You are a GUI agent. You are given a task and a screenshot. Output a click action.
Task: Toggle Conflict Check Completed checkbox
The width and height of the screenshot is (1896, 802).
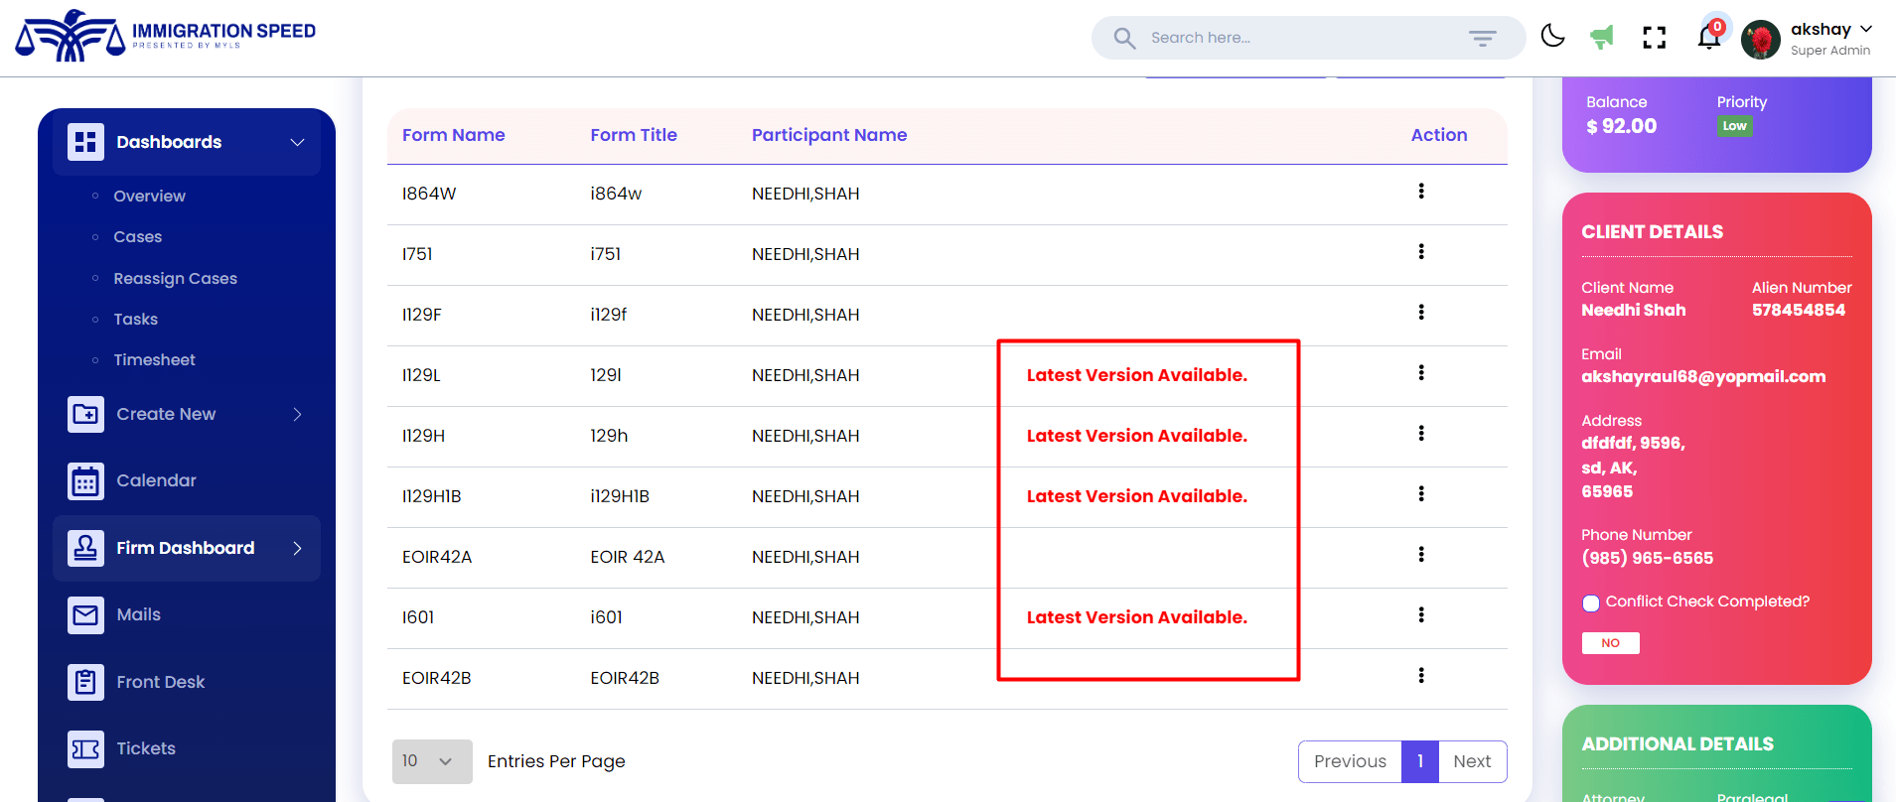click(1591, 603)
